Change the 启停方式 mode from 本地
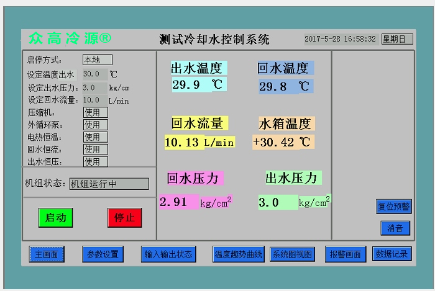The height and width of the screenshot is (291, 435). click(97, 60)
